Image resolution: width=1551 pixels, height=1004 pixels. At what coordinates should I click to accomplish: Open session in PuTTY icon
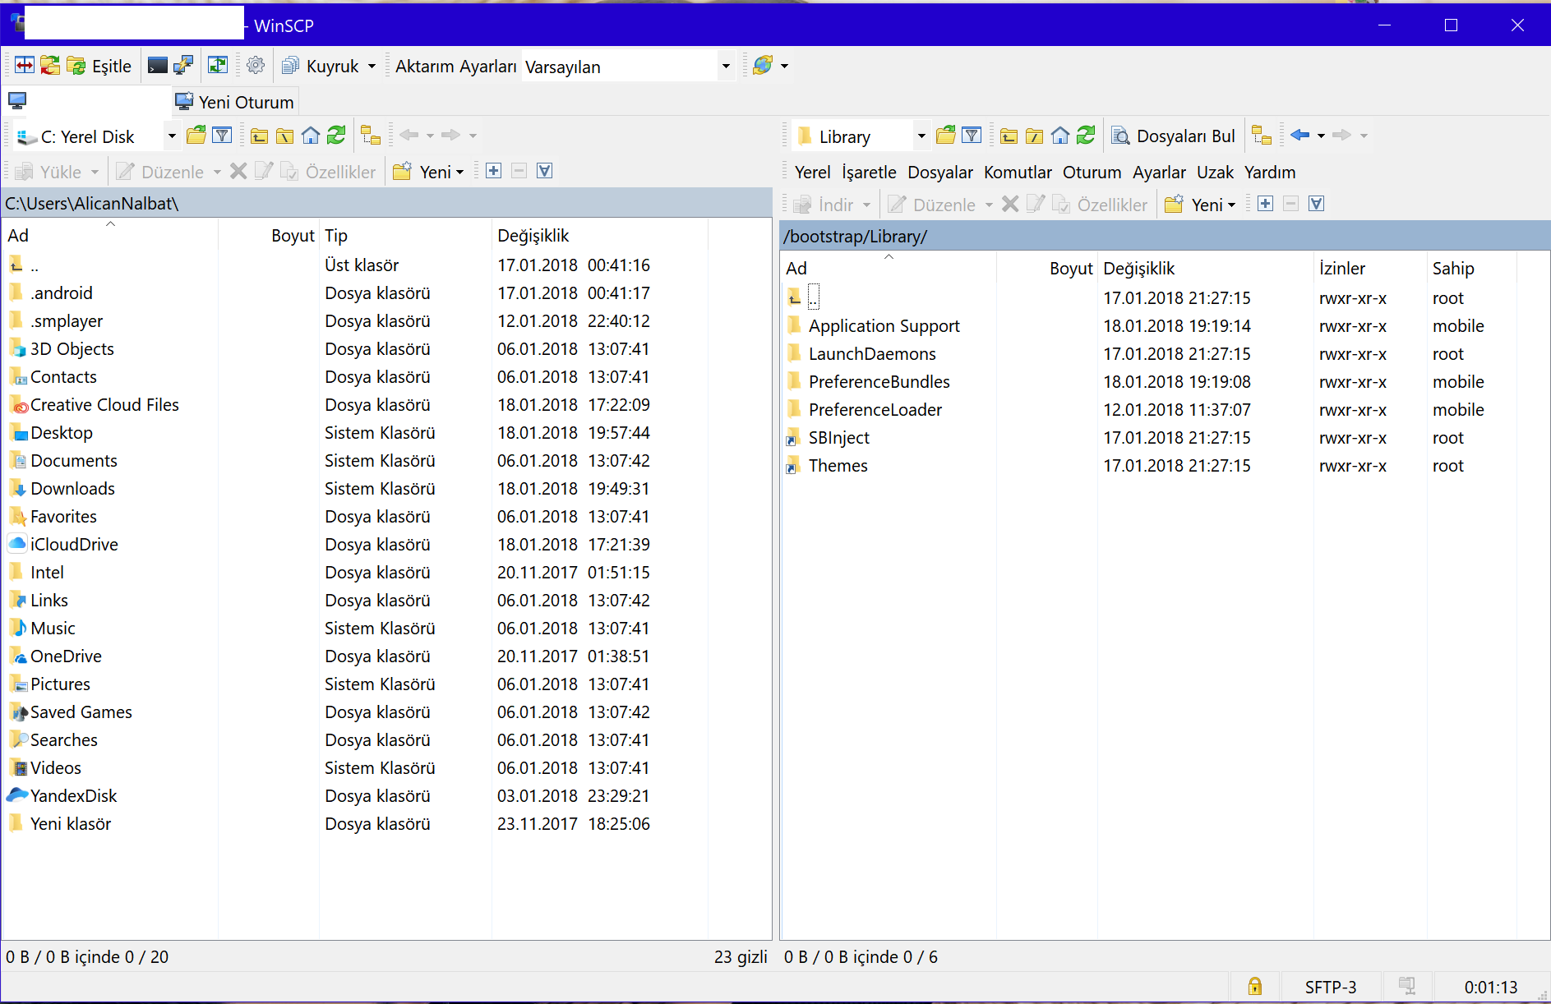183,66
